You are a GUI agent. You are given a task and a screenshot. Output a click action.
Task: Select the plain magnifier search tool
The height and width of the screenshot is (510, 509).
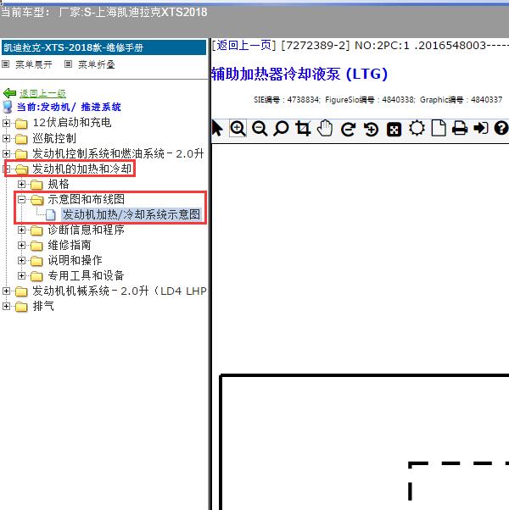[x=281, y=128]
